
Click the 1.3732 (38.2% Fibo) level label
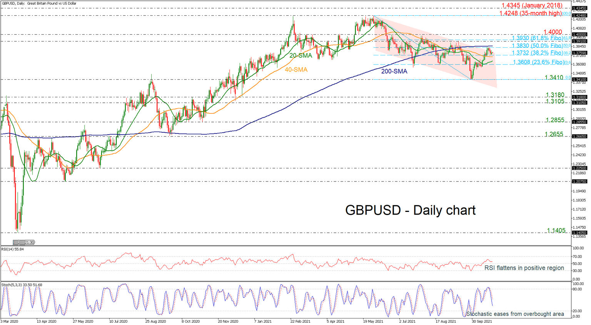pos(536,53)
